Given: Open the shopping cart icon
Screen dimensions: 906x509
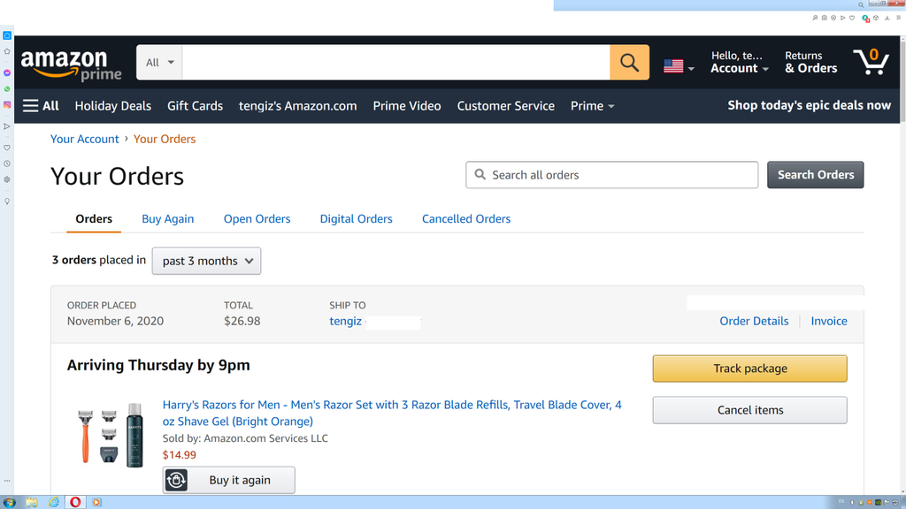Looking at the screenshot, I should point(871,62).
